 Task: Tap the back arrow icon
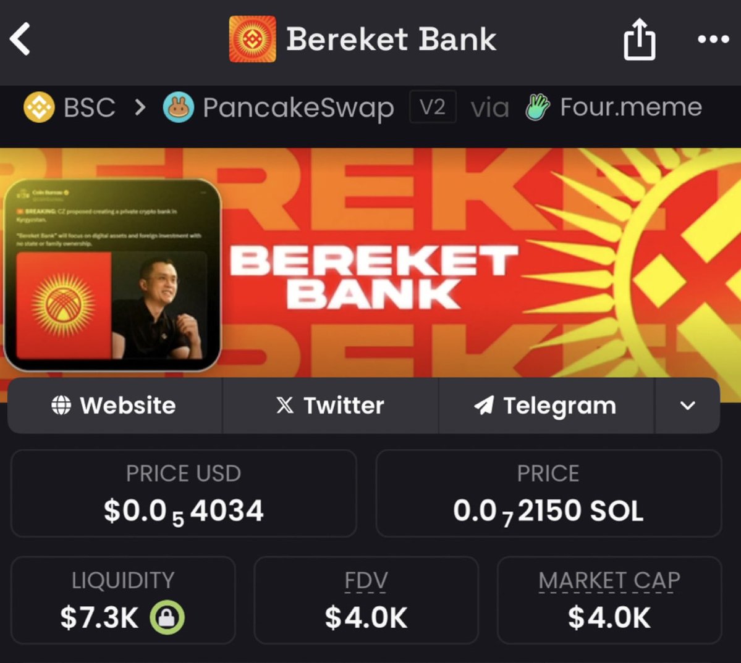(x=20, y=39)
